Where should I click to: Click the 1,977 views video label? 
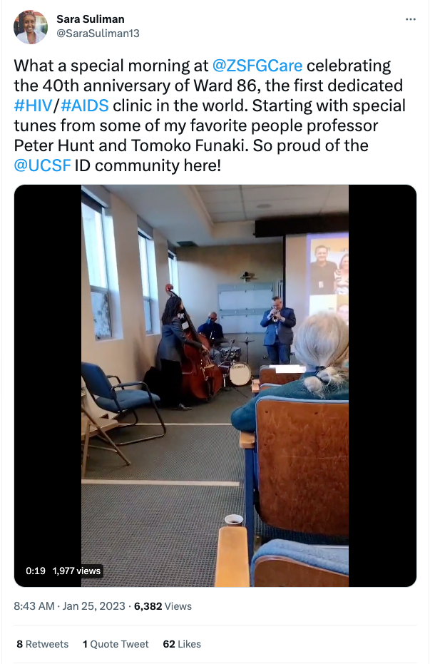[76, 571]
